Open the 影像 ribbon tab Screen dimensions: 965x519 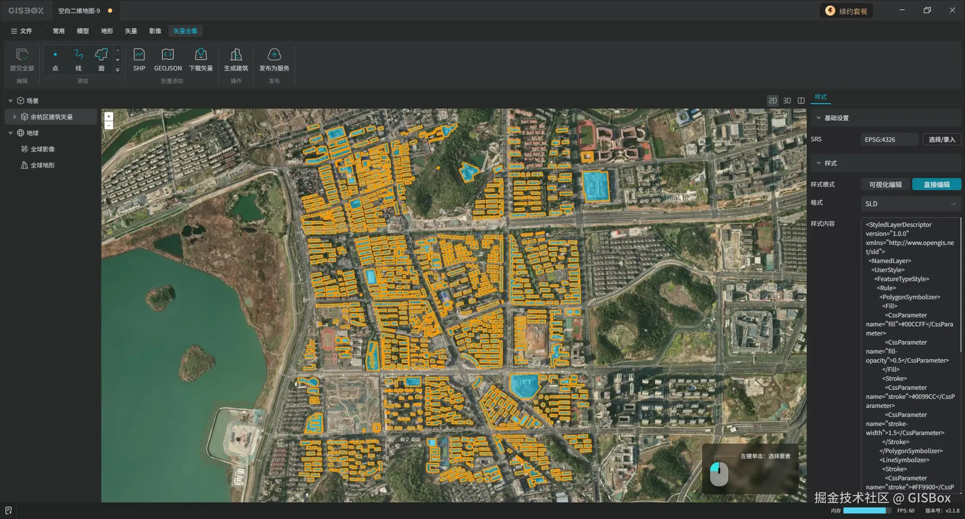click(155, 31)
